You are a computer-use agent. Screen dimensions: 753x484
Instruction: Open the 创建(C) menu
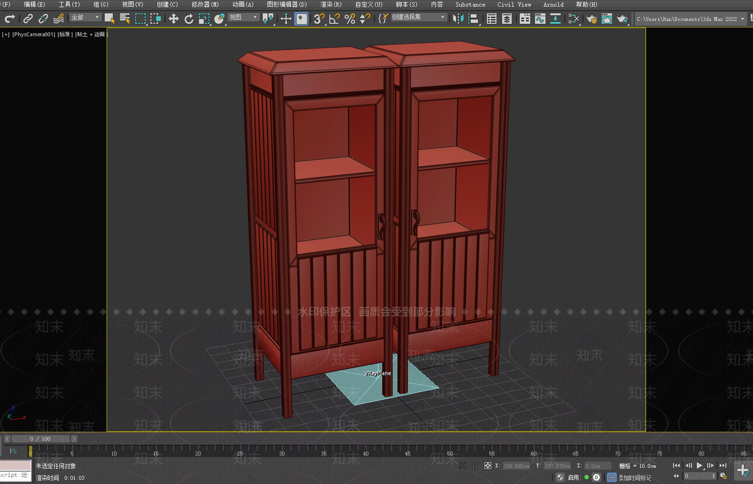pos(167,4)
